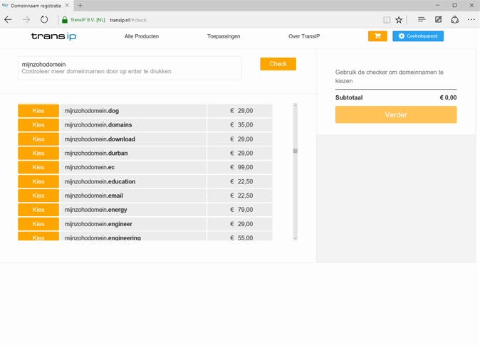Image resolution: width=480 pixels, height=347 pixels.
Task: Open the Alle Producten menu
Action: tap(142, 36)
